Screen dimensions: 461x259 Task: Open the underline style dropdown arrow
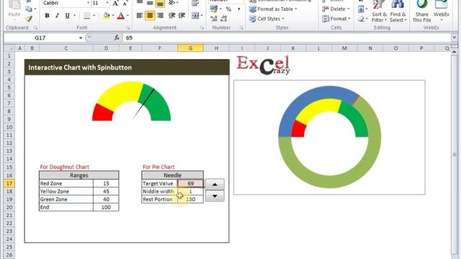tap(74, 16)
